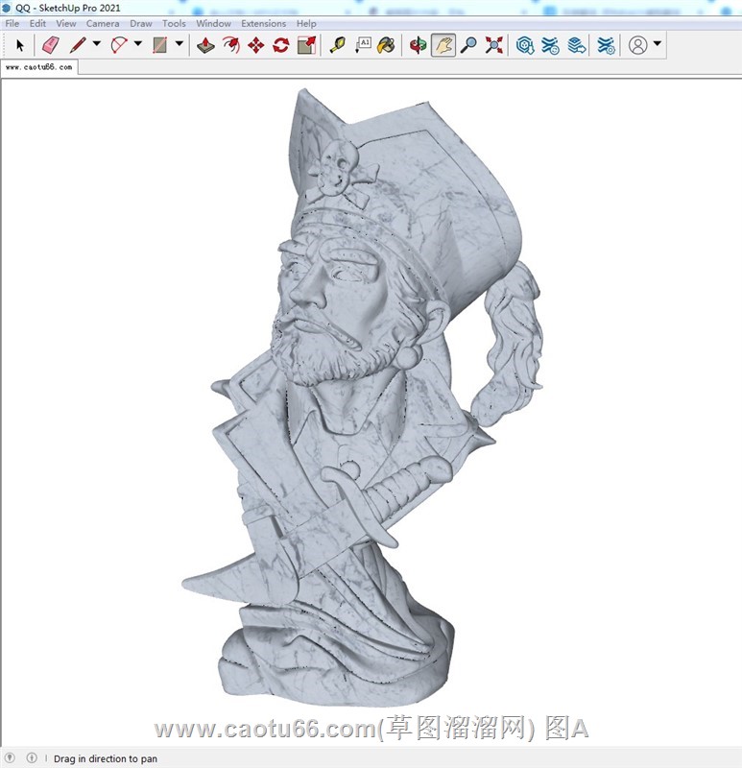Click the geolocation status bar icon
The image size is (742, 768).
pos(10,757)
